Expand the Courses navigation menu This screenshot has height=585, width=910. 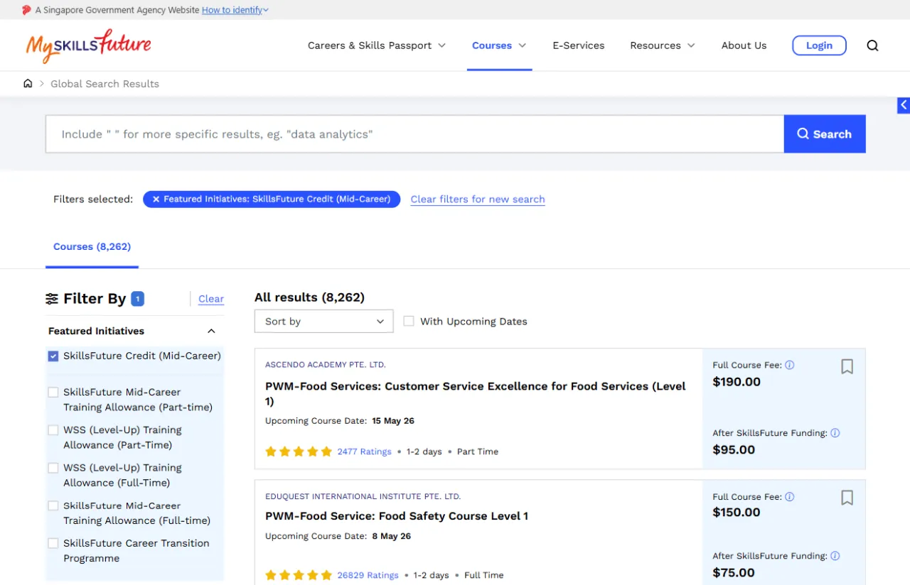coord(499,45)
